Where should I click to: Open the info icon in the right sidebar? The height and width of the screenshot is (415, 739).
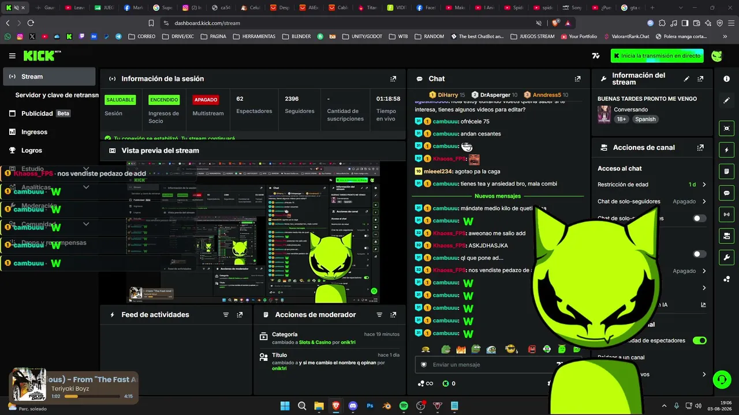point(726,78)
